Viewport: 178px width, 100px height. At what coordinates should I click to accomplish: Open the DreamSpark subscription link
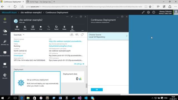pos(18,56)
